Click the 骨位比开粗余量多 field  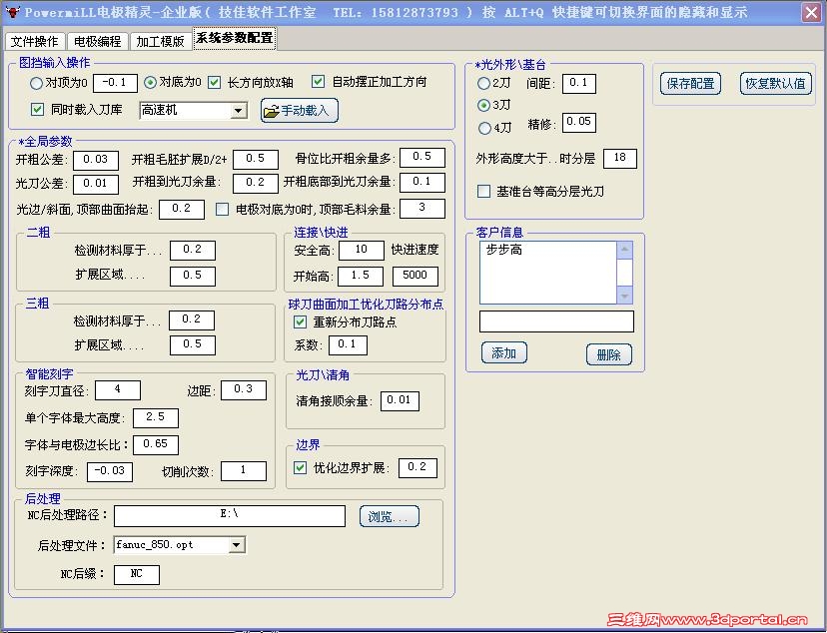pyautogui.click(x=422, y=157)
